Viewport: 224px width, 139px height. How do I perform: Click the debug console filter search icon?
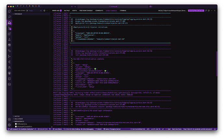point(206,11)
